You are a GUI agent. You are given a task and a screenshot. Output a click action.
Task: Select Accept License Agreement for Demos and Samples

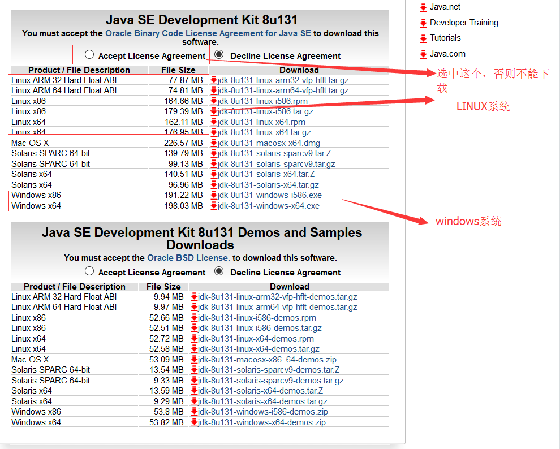tap(89, 271)
